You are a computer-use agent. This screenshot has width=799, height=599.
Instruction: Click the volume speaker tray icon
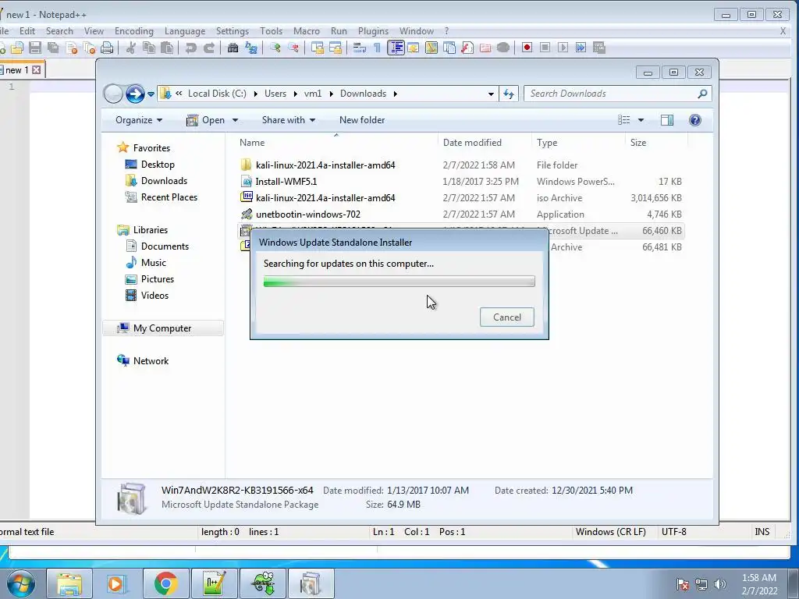tap(719, 584)
